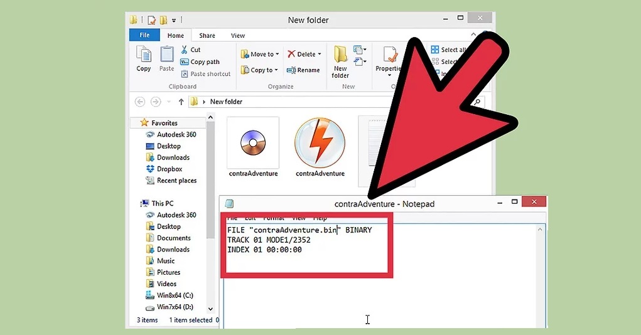Click the Back navigation arrow
641x335 pixels.
pyautogui.click(x=140, y=102)
